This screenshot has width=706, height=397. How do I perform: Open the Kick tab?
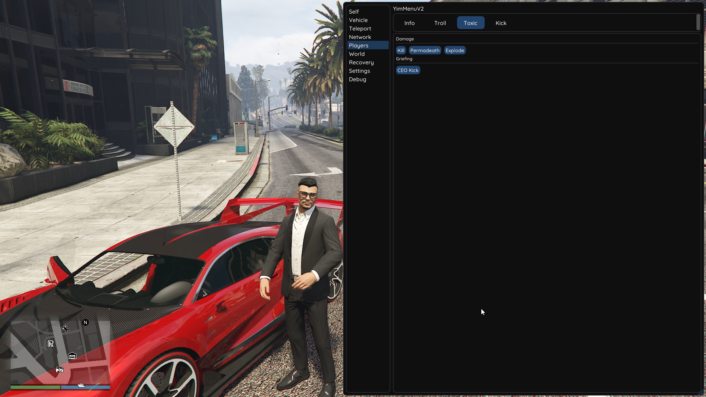pos(501,23)
